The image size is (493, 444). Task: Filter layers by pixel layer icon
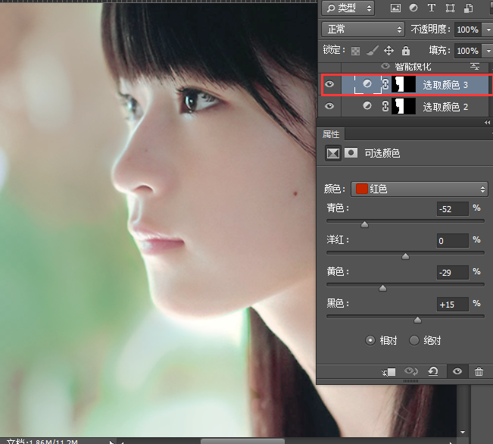point(395,8)
